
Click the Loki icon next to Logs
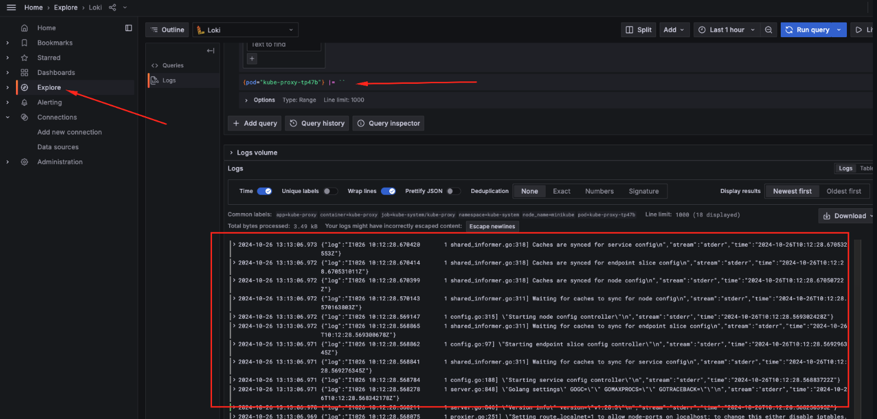pyautogui.click(x=155, y=80)
